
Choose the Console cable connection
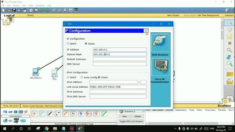tap(42, 114)
